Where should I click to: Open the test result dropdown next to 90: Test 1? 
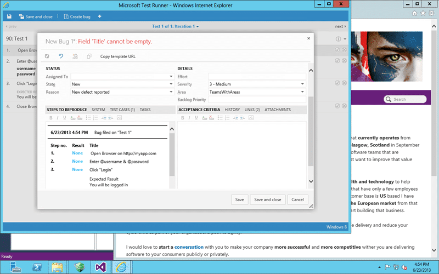click(x=345, y=39)
